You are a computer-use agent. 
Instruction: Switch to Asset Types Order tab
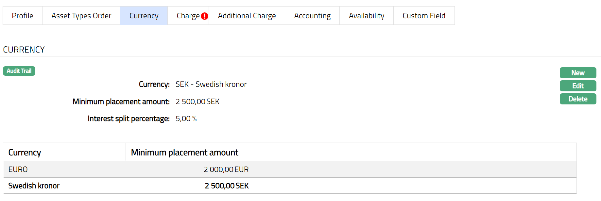(x=81, y=16)
